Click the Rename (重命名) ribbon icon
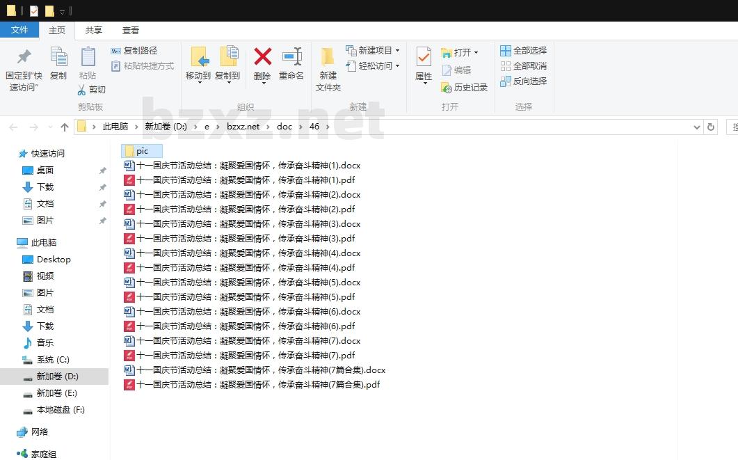Screen dimensions: 738x460 point(291,57)
